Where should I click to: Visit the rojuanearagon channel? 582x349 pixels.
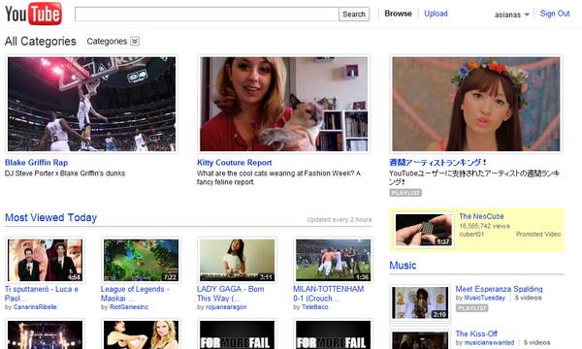(x=226, y=307)
